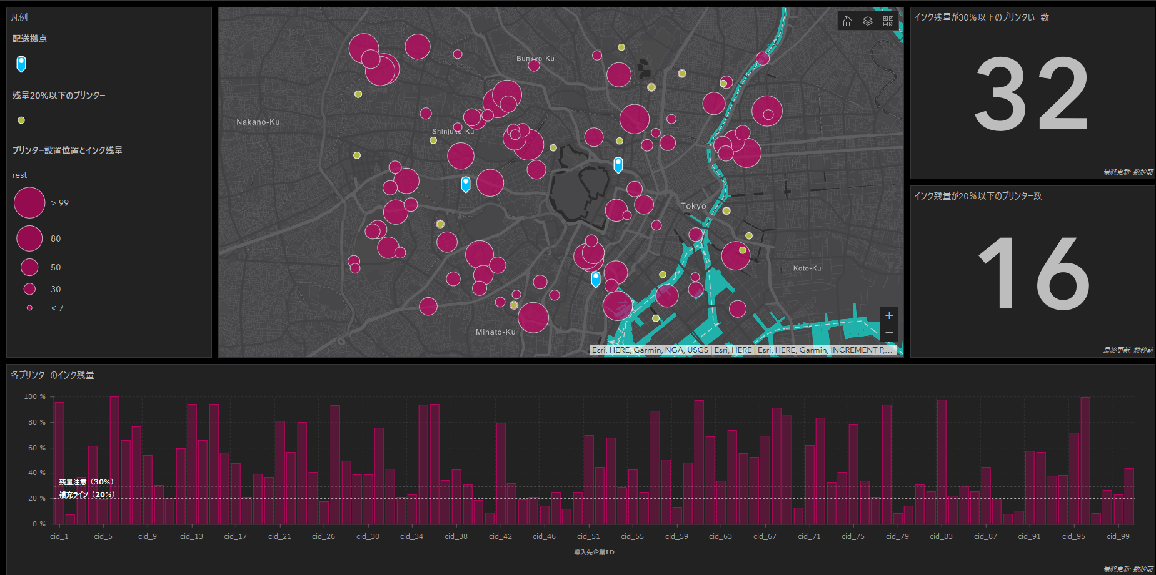Select the 32 indicator for 30% threshold

1032,94
